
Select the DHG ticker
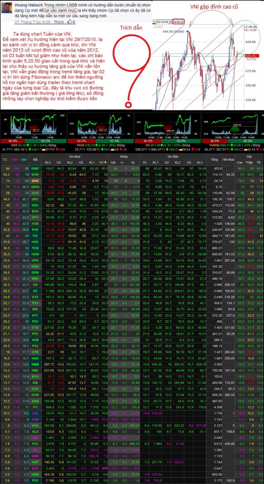[35, 181]
